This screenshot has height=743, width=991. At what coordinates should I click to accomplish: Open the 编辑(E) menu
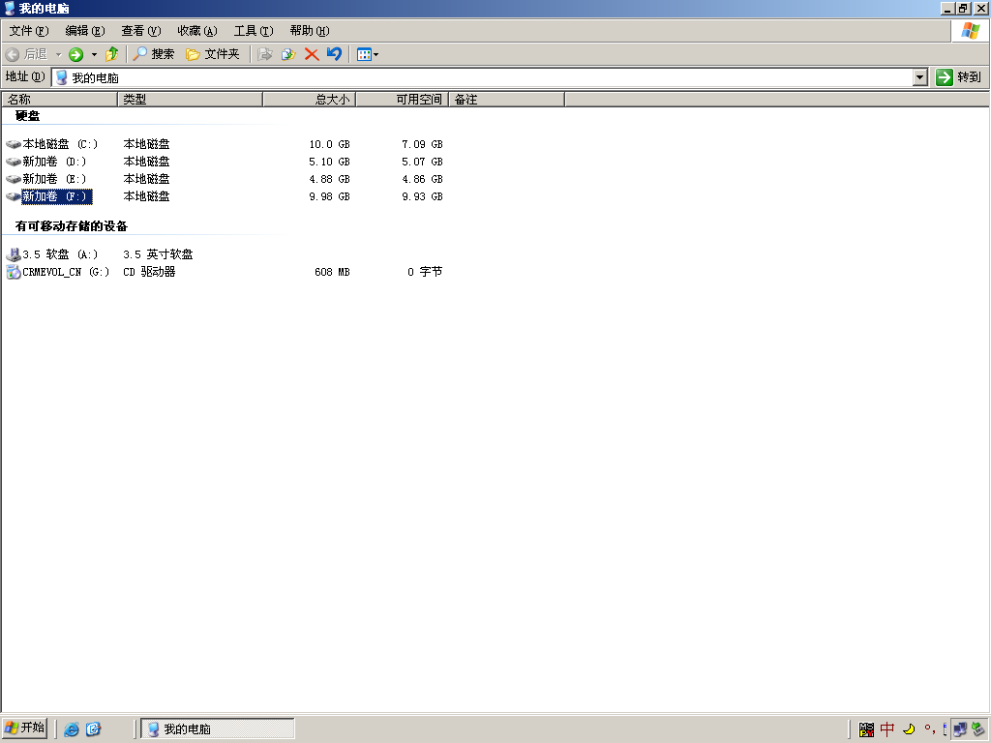[85, 31]
